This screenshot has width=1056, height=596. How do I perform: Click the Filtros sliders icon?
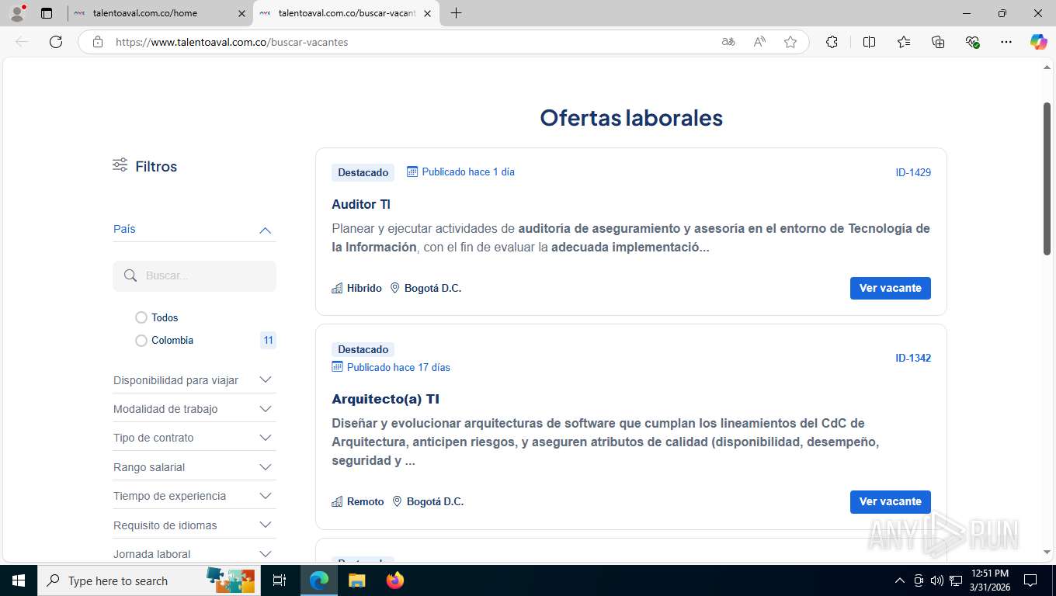point(120,165)
